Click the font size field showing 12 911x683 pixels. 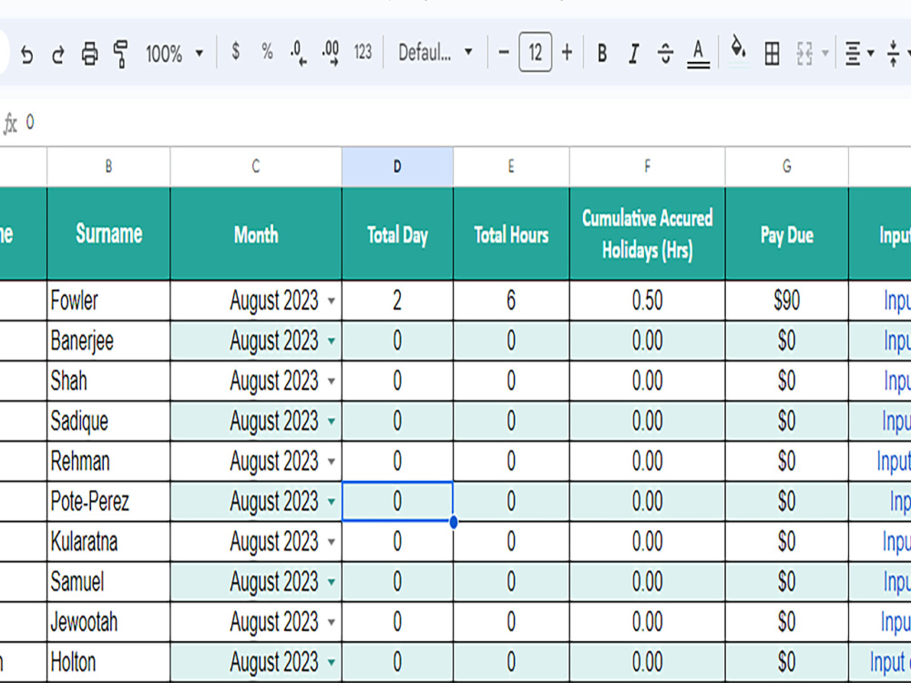(x=535, y=53)
